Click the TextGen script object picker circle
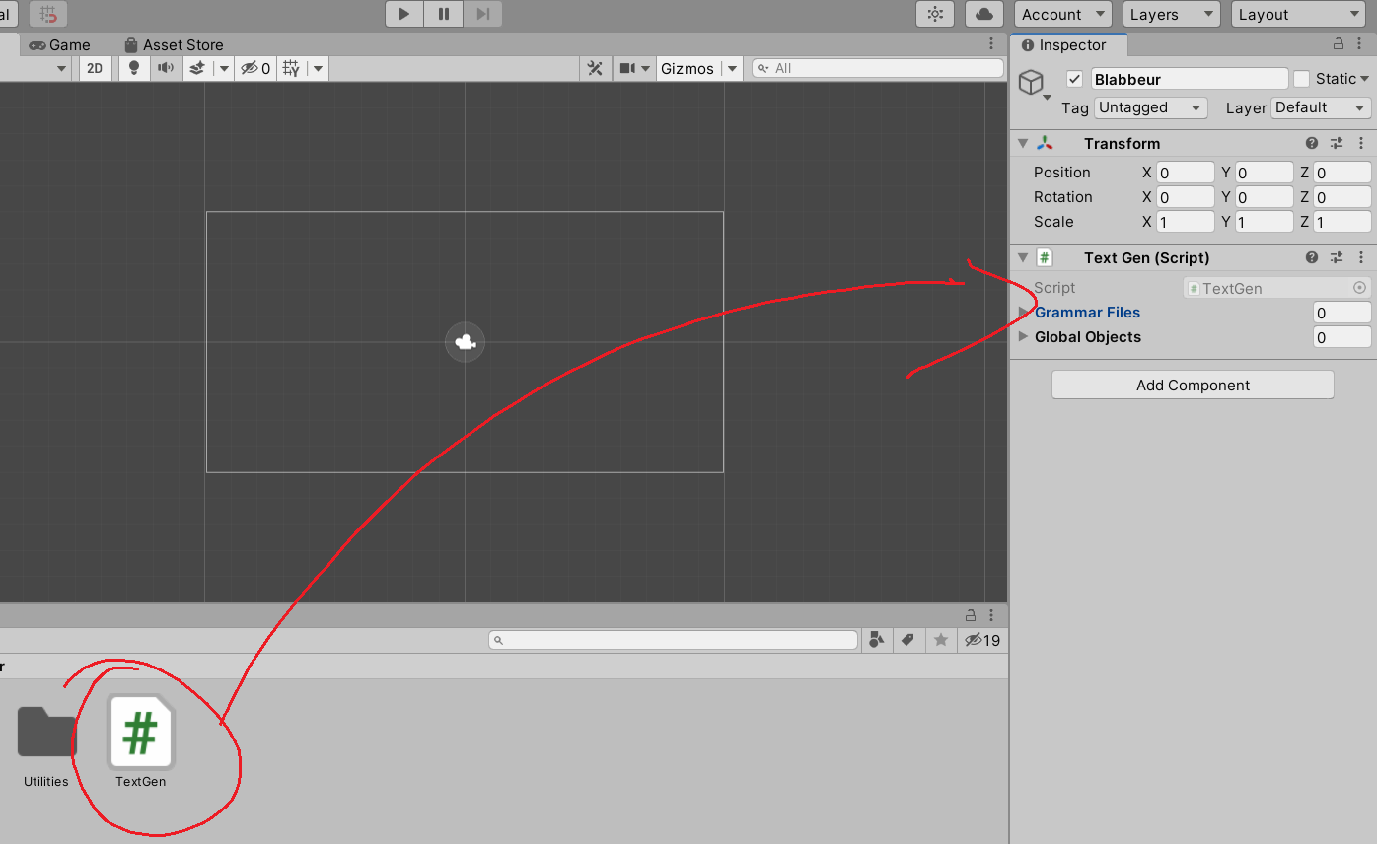The width and height of the screenshot is (1377, 844). point(1360,288)
